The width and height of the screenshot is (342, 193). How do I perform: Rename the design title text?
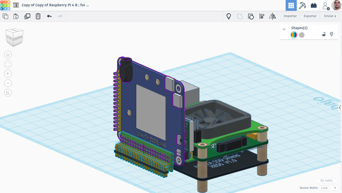tap(55, 5)
